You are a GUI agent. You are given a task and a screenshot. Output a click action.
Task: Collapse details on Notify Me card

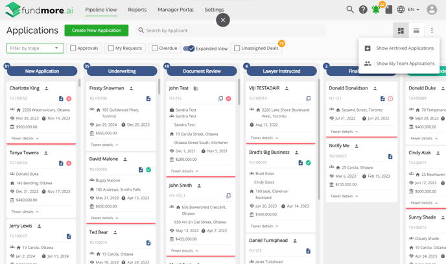click(344, 197)
